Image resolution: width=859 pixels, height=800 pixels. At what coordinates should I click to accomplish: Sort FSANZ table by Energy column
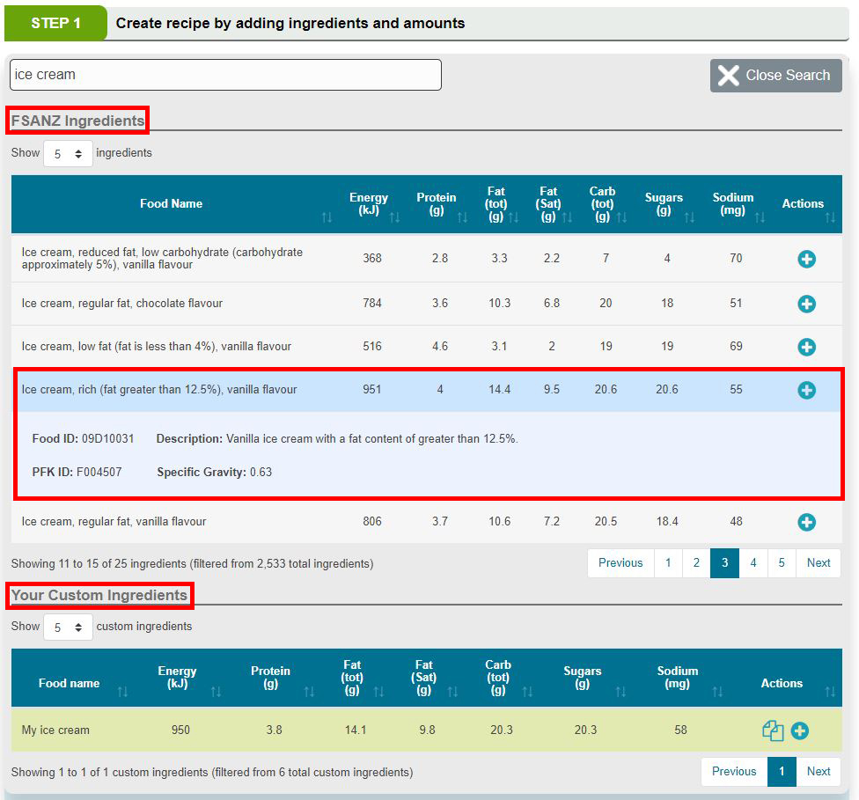pyautogui.click(x=369, y=204)
